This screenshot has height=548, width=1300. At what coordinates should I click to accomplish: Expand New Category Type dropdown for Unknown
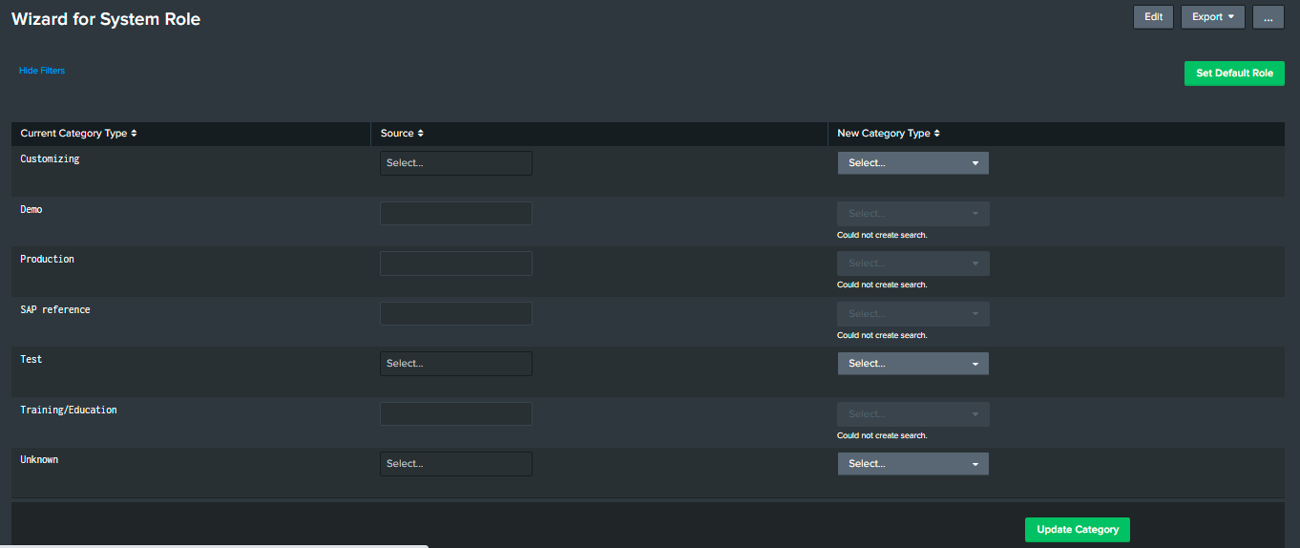pos(912,464)
